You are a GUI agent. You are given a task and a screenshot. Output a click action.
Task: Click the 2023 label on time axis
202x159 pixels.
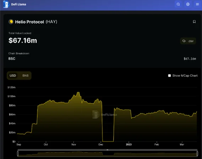(129, 144)
